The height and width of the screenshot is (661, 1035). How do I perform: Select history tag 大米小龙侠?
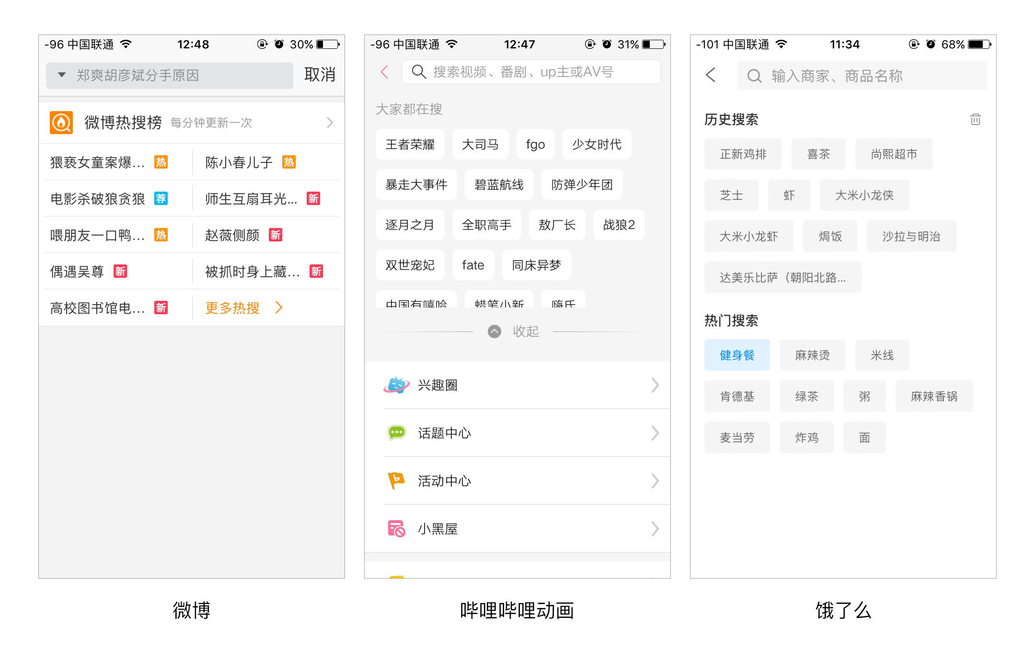(x=864, y=195)
